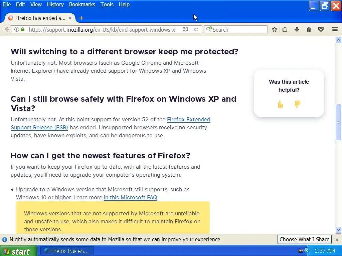The image size is (342, 256).
Task: Click heading 'How can I get the newest features'
Action: [x=100, y=156]
